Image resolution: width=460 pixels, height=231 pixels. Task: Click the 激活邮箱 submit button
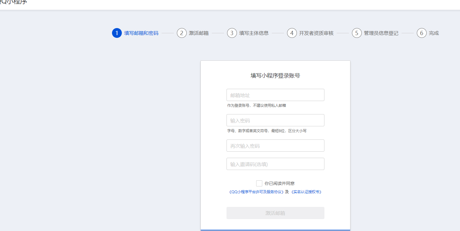275,213
